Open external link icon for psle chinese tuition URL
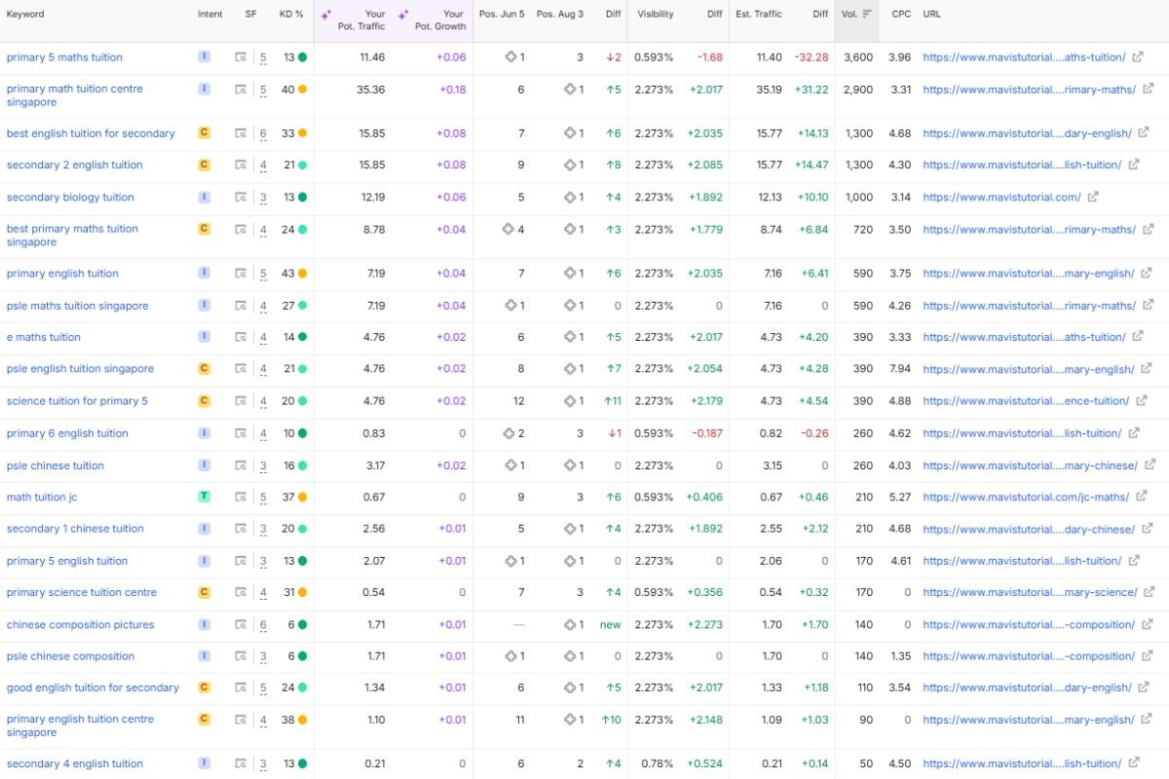This screenshot has width=1169, height=779. [x=1150, y=465]
